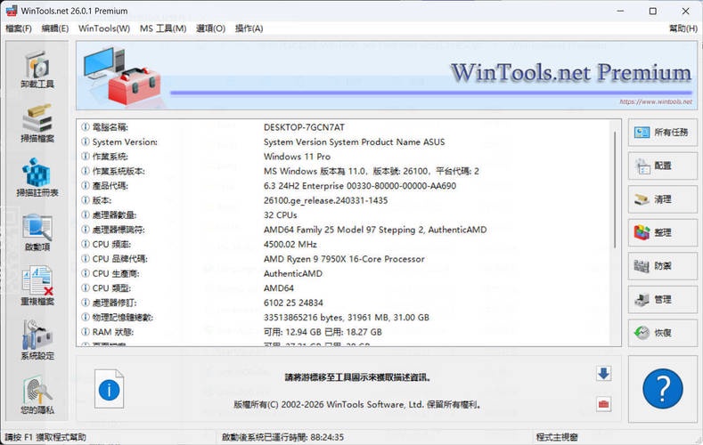The height and width of the screenshot is (445, 703).
Task: Launch the 啟動項 startup manager
Action: pos(37,231)
